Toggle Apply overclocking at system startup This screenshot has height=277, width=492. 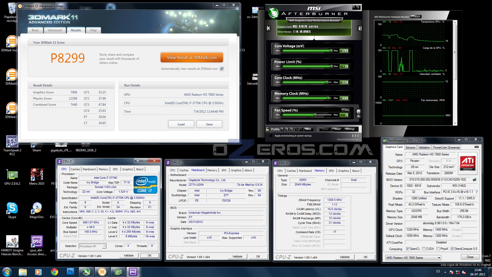tap(271, 136)
